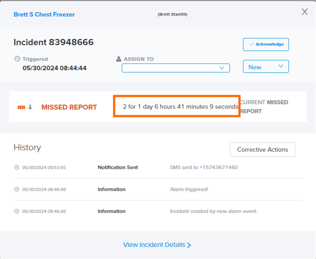Open Brett S Chest Freezer link
The image size is (316, 259).
[x=44, y=14]
